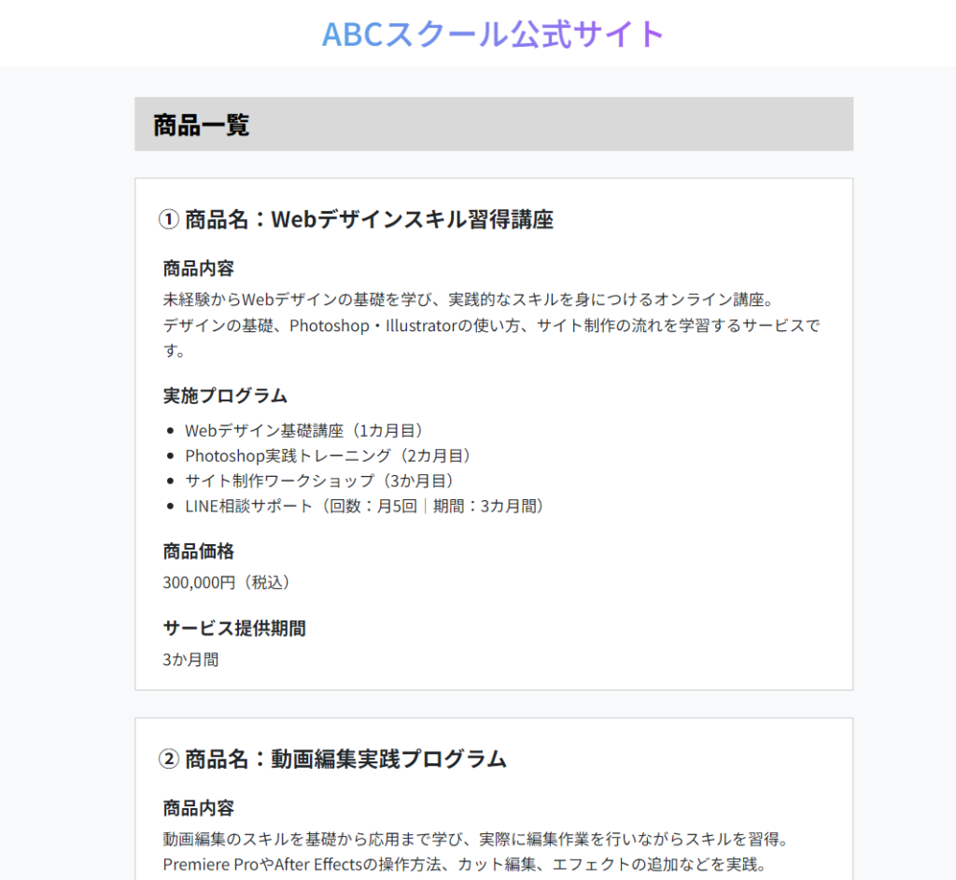
Task: Click the 商品価格 heading
Action: point(198,551)
